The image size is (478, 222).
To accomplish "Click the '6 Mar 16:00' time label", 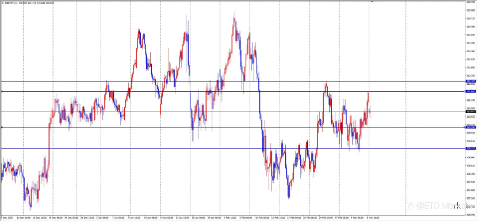I will [x=373, y=218].
